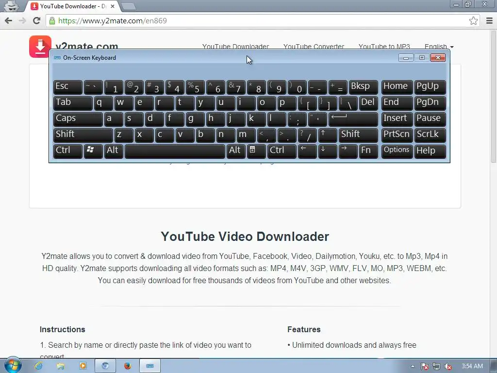
Task: Click the down arrow key on keyboard
Action: pyautogui.click(x=328, y=151)
